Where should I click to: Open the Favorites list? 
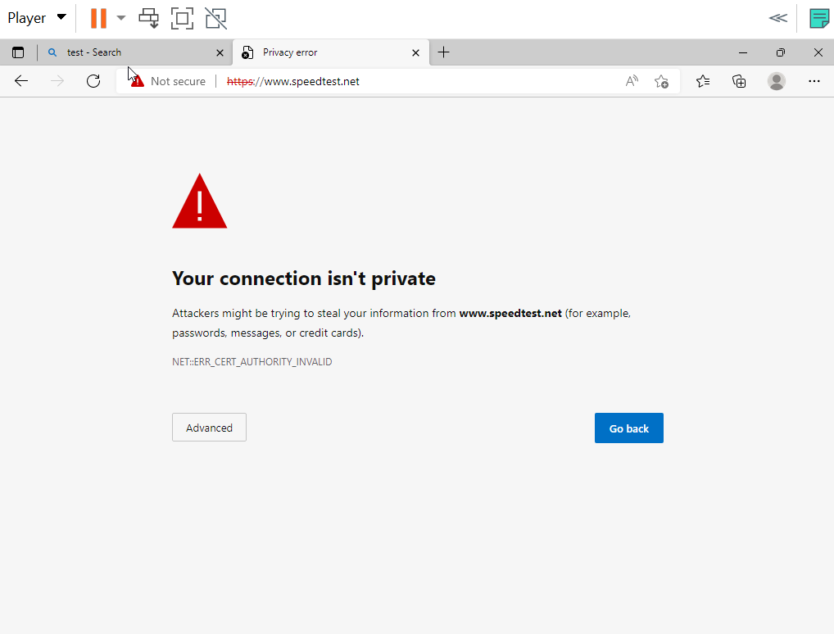(703, 81)
